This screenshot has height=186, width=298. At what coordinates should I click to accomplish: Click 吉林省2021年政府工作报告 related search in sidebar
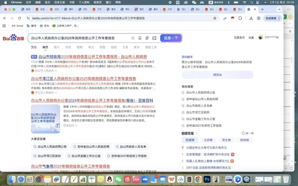[x=204, y=125]
